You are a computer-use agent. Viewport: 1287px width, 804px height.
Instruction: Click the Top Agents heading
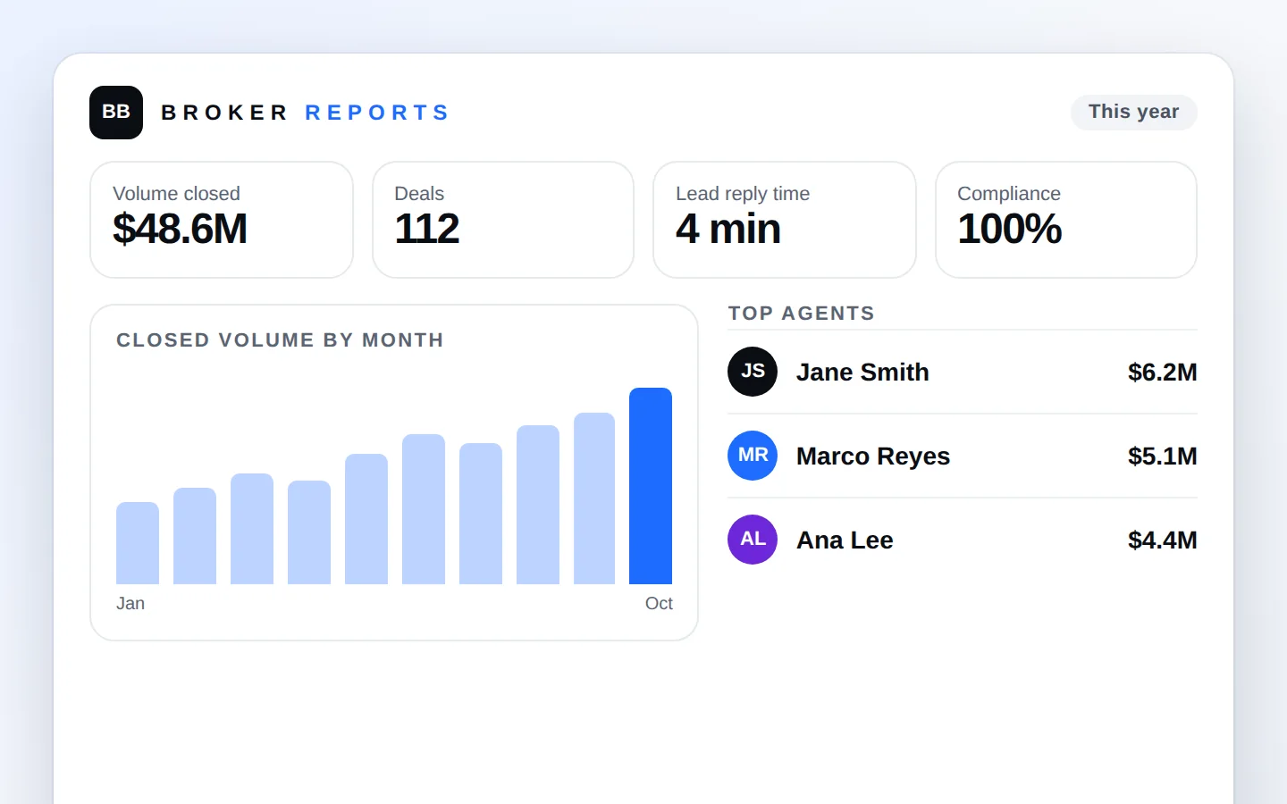point(802,314)
